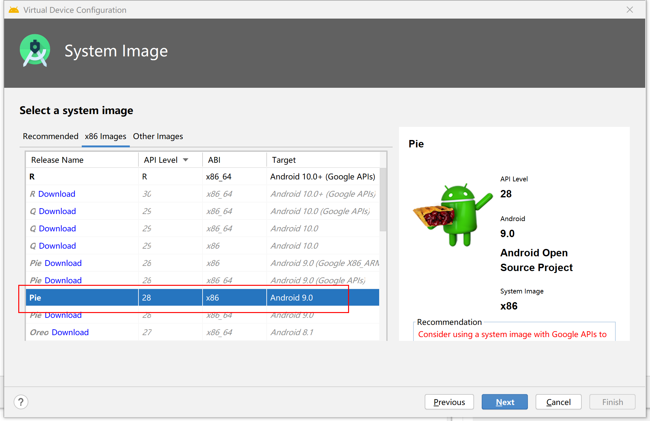Click the Android head icon in title bar

(14, 10)
